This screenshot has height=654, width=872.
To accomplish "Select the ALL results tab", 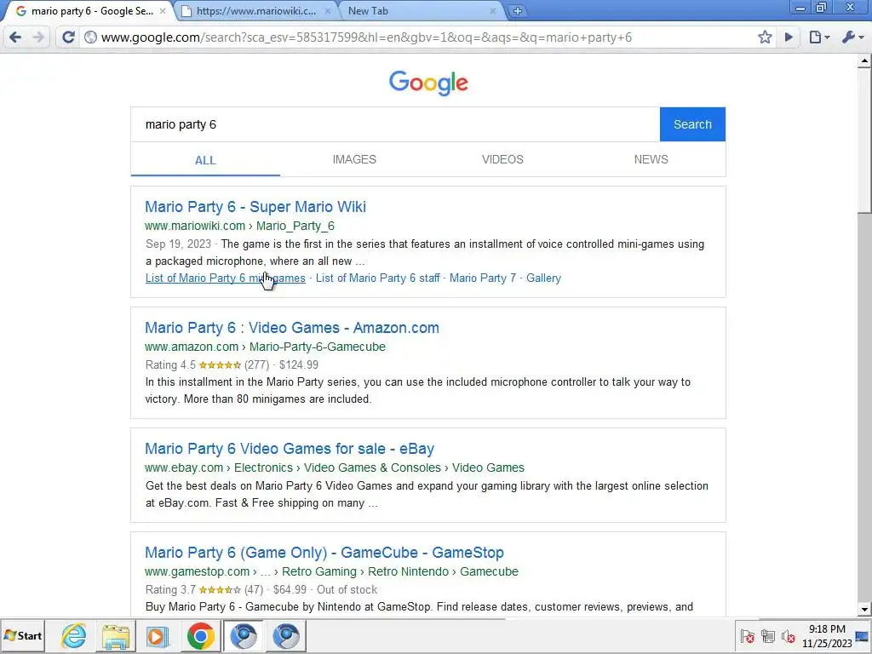I will (205, 160).
